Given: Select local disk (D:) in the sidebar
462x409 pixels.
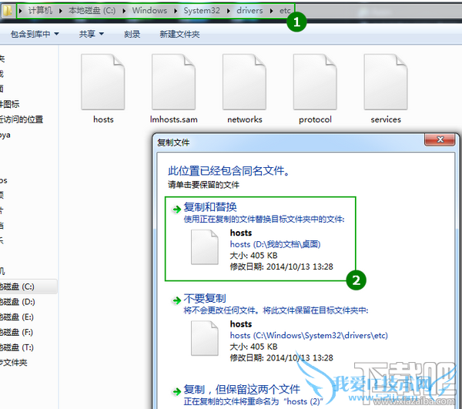Looking at the screenshot, I should click(x=18, y=302).
